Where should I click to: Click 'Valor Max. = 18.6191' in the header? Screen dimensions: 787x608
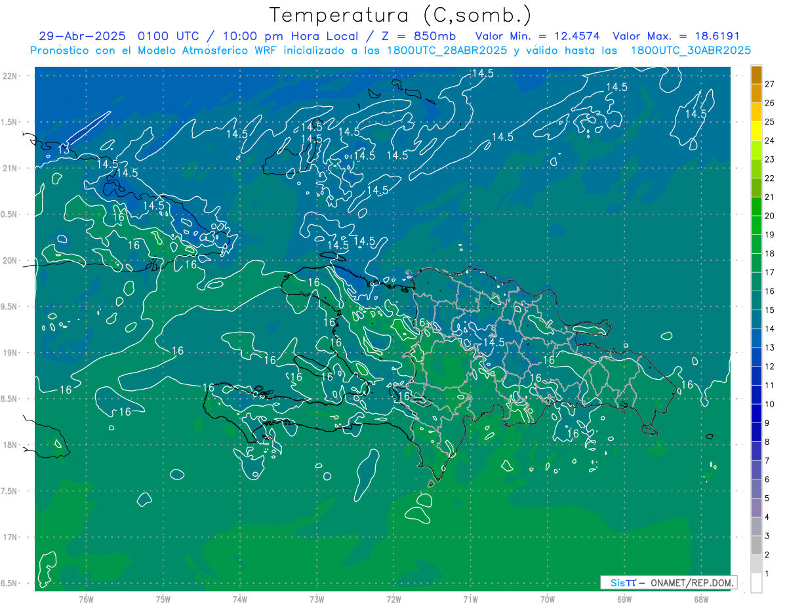(x=676, y=36)
